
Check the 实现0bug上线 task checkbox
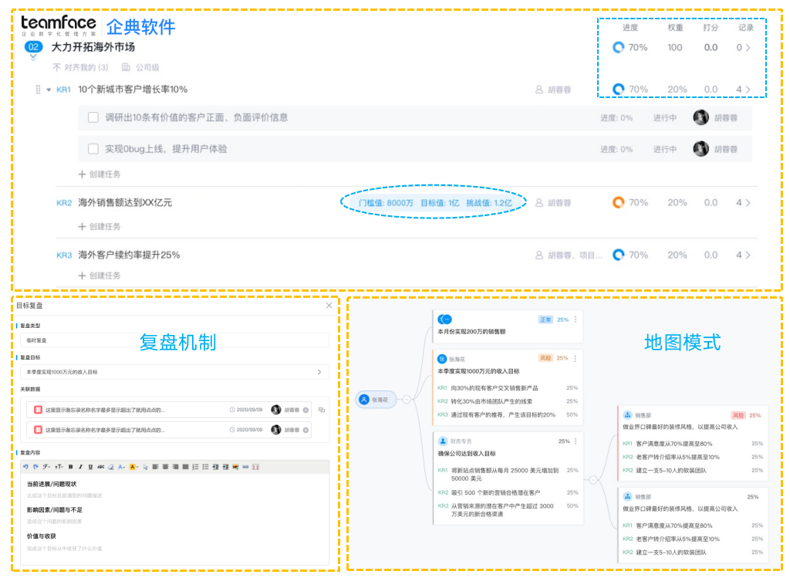[x=93, y=149]
